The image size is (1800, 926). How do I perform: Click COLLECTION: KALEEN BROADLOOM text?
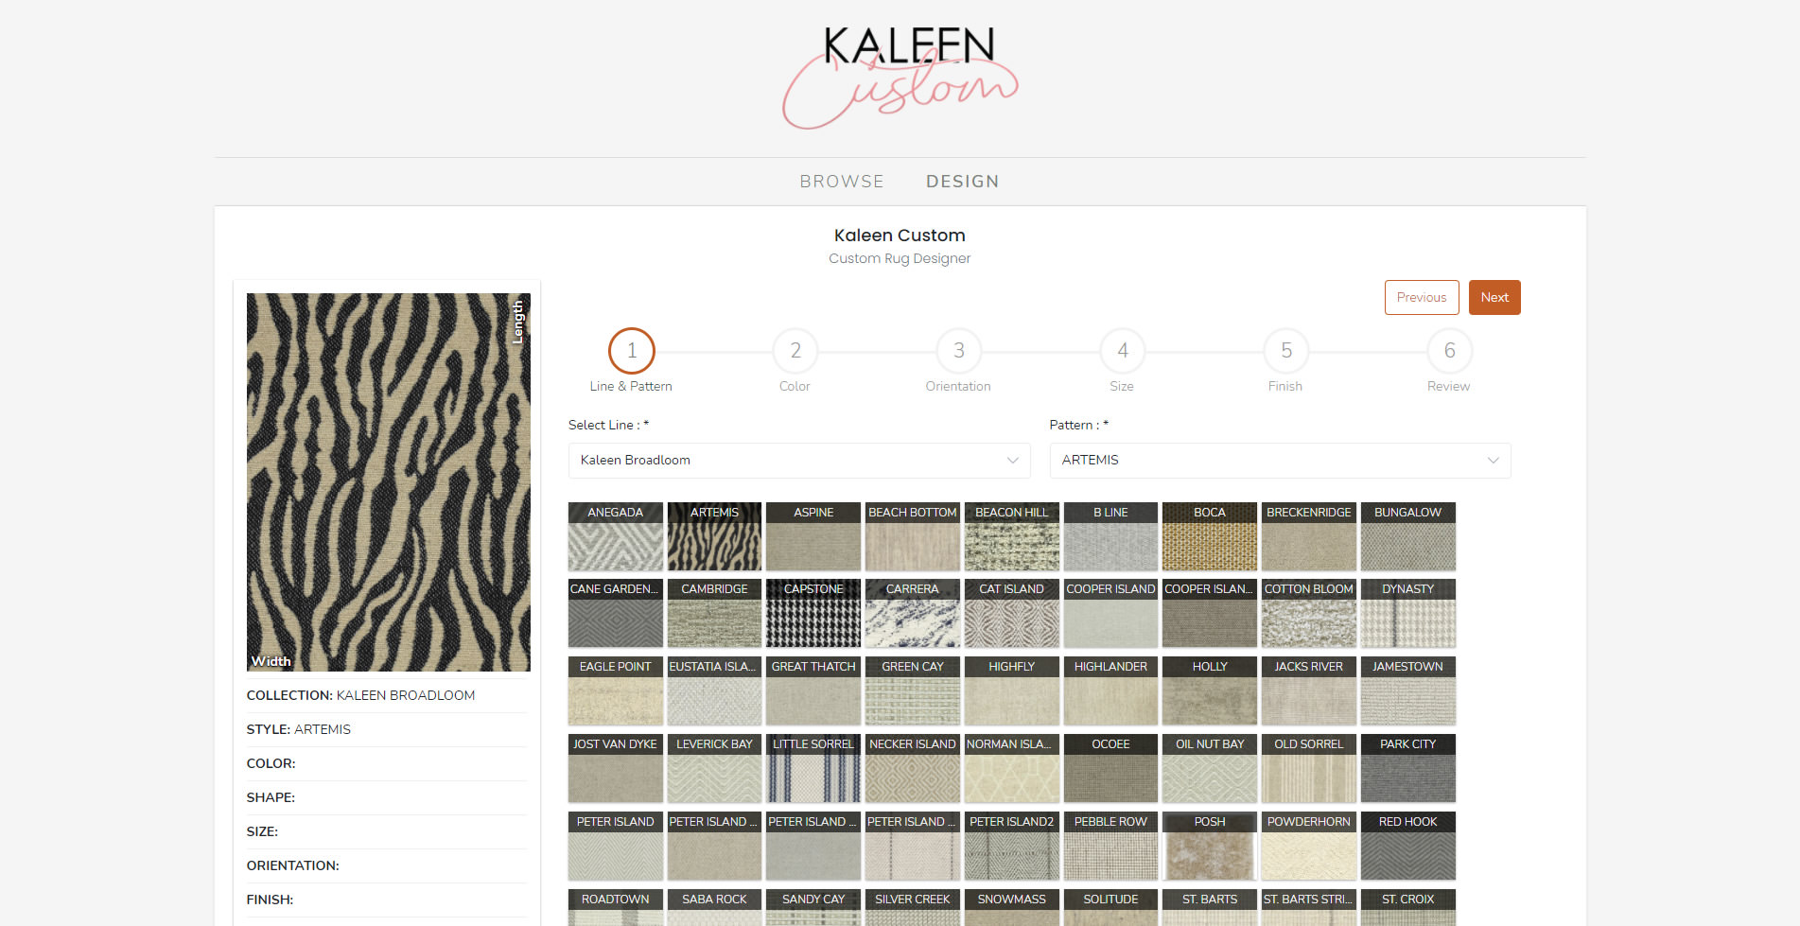tap(360, 695)
